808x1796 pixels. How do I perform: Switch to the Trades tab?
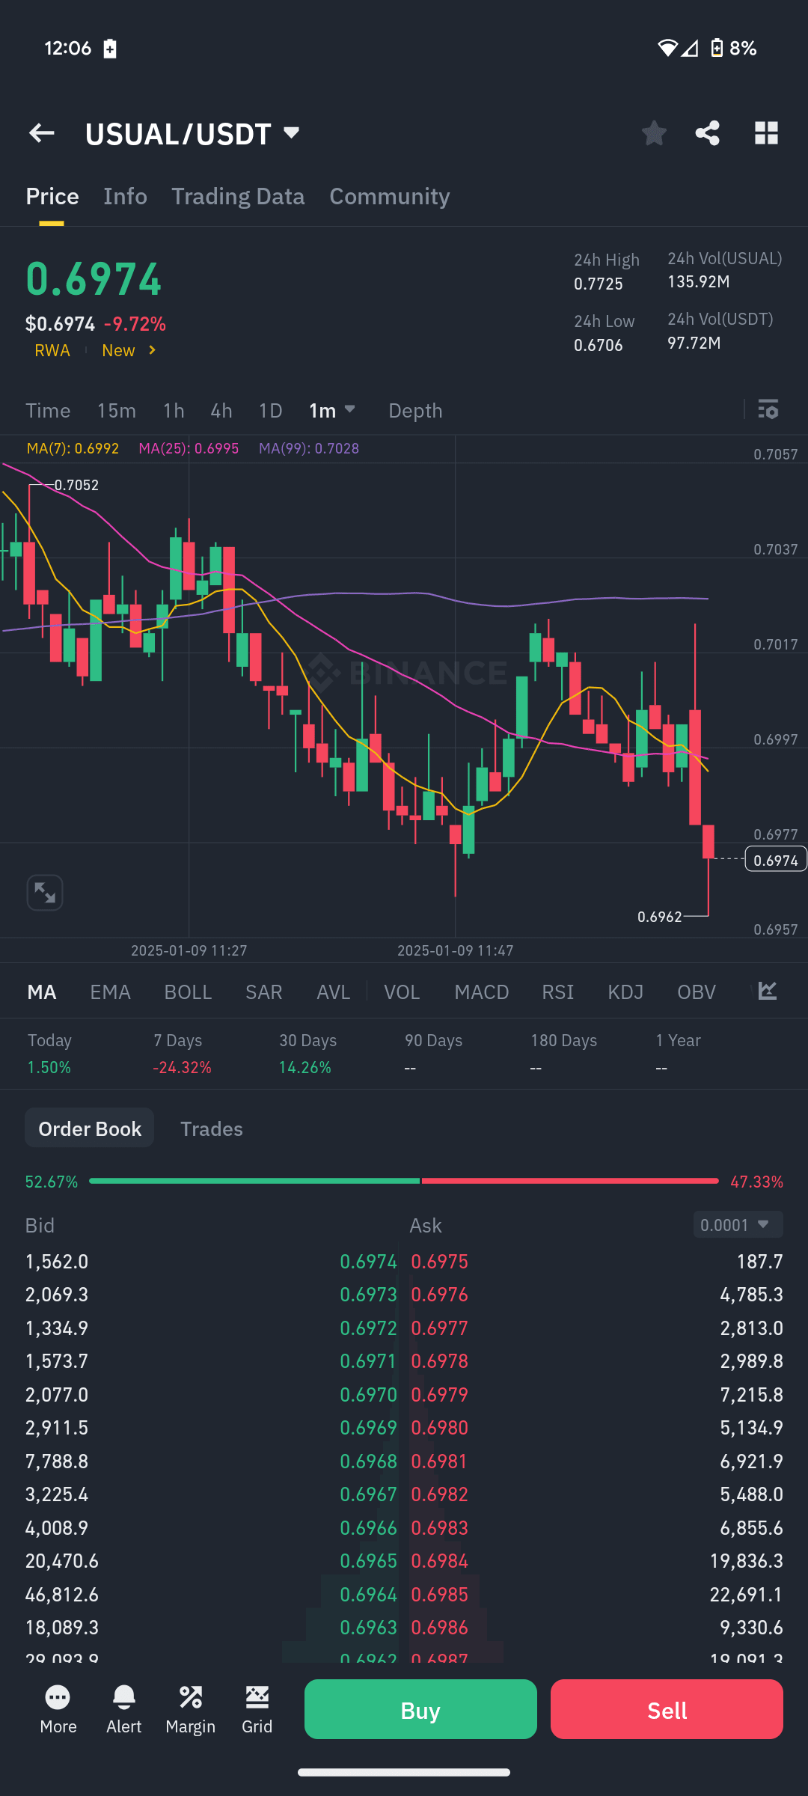click(212, 1128)
